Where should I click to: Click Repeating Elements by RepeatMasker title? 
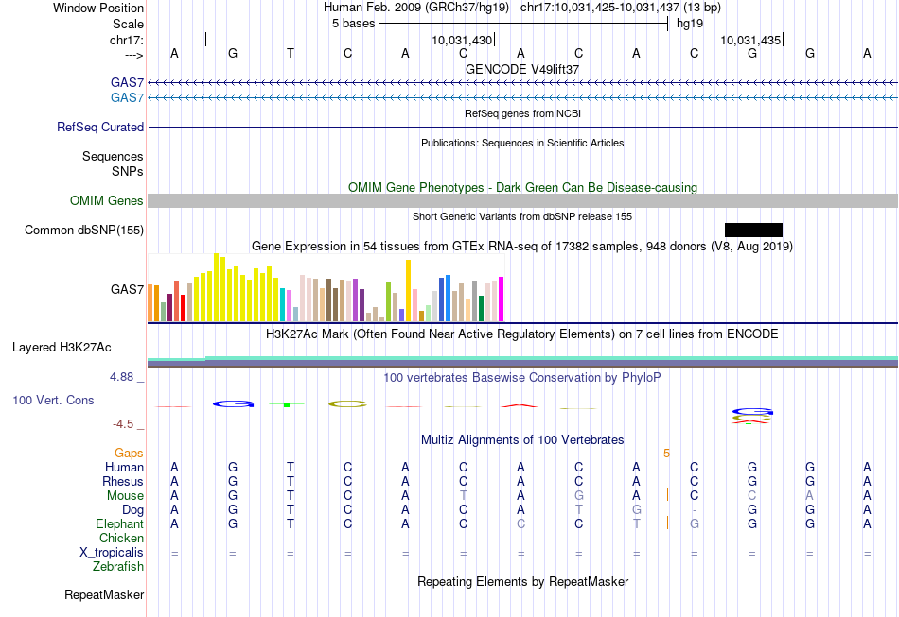click(x=523, y=581)
